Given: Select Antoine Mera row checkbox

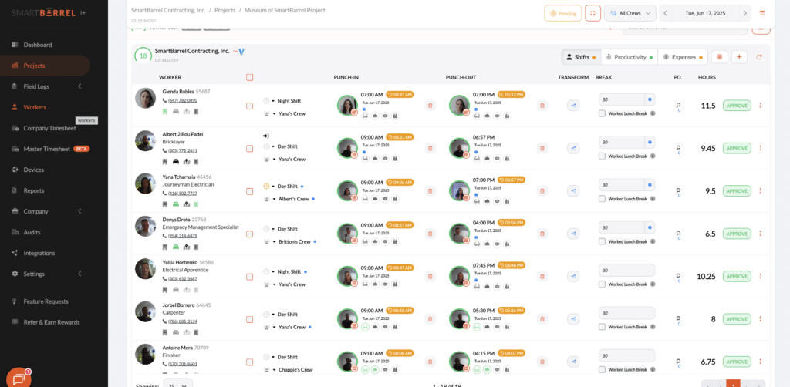Looking at the screenshot, I should (249, 362).
